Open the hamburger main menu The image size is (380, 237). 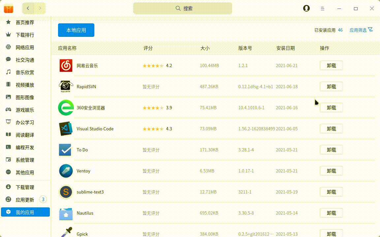click(323, 9)
